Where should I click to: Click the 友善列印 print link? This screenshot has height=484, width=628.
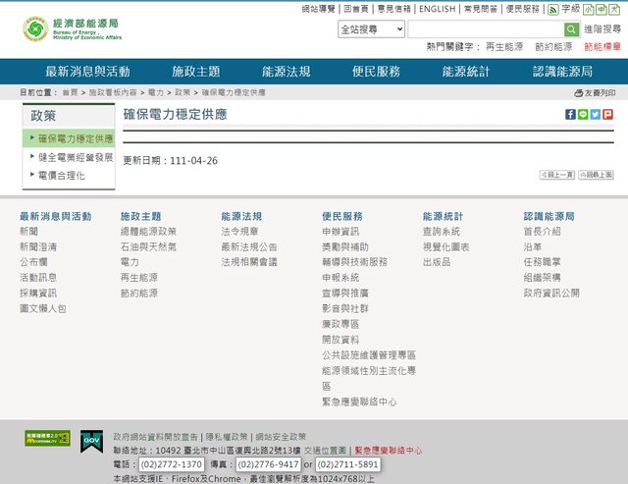pos(595,92)
